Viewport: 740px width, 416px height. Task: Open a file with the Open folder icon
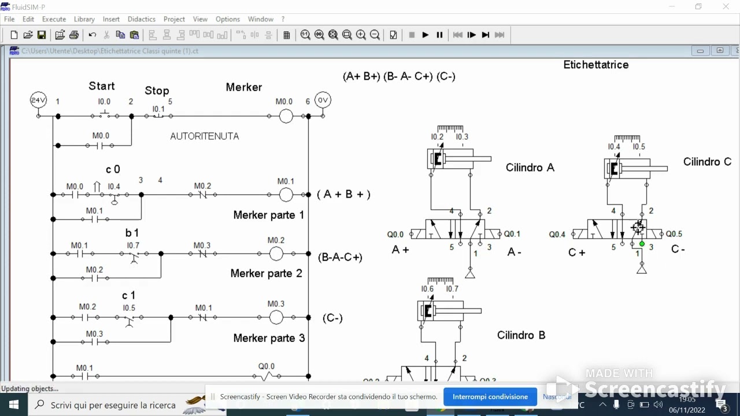(x=28, y=35)
